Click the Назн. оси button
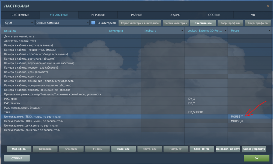The image size is (273, 164). (x=123, y=149)
